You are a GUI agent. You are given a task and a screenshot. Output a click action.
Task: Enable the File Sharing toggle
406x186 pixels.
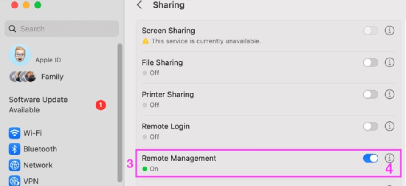(370, 62)
